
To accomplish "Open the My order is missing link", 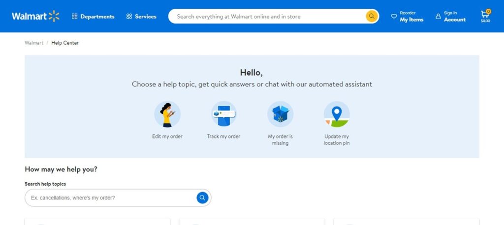I will (x=280, y=140).
